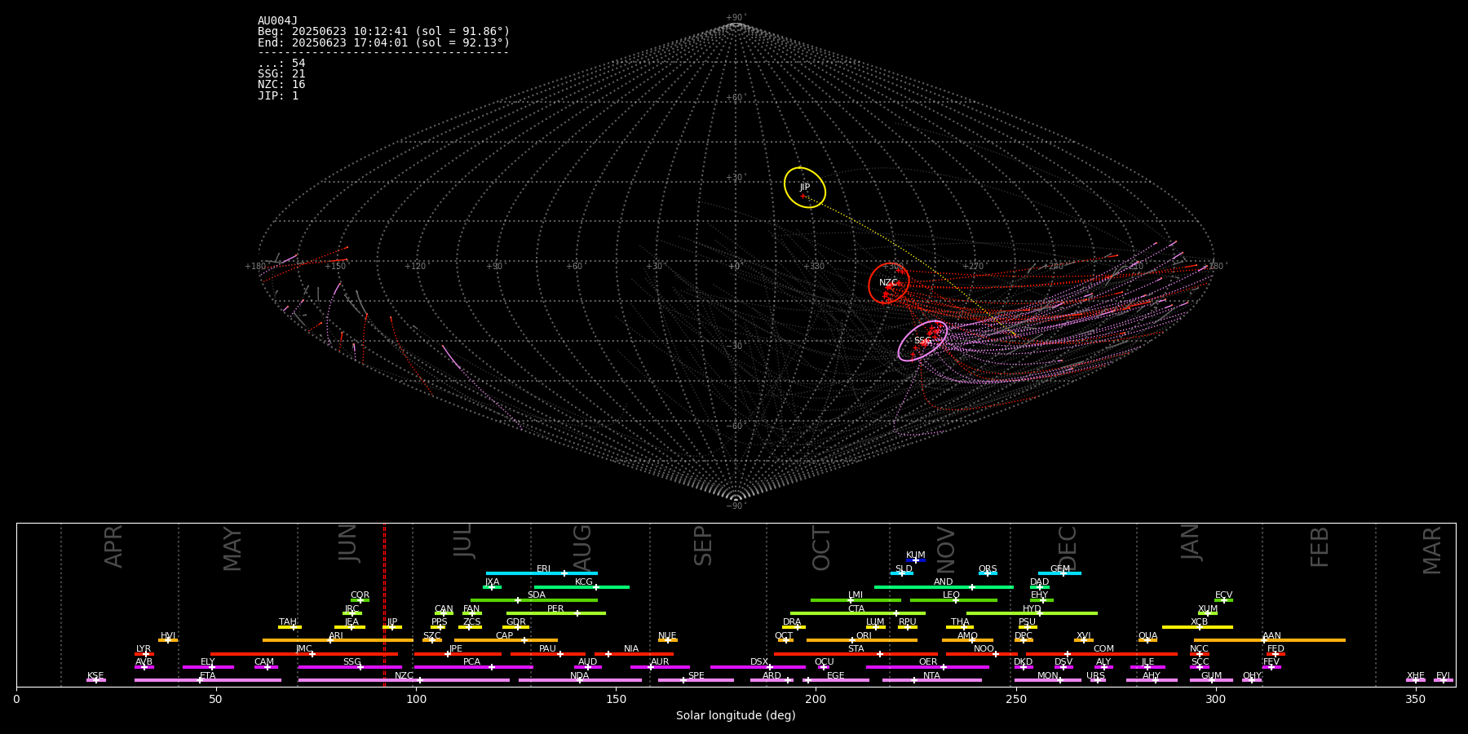Select the KSE shower bar in timeline
The width and height of the screenshot is (1468, 734).
click(x=96, y=680)
